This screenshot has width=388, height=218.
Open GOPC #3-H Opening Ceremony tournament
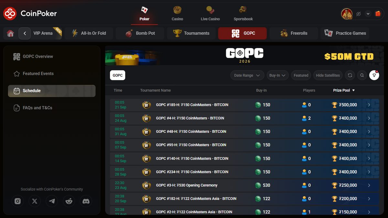pyautogui.click(x=244, y=185)
